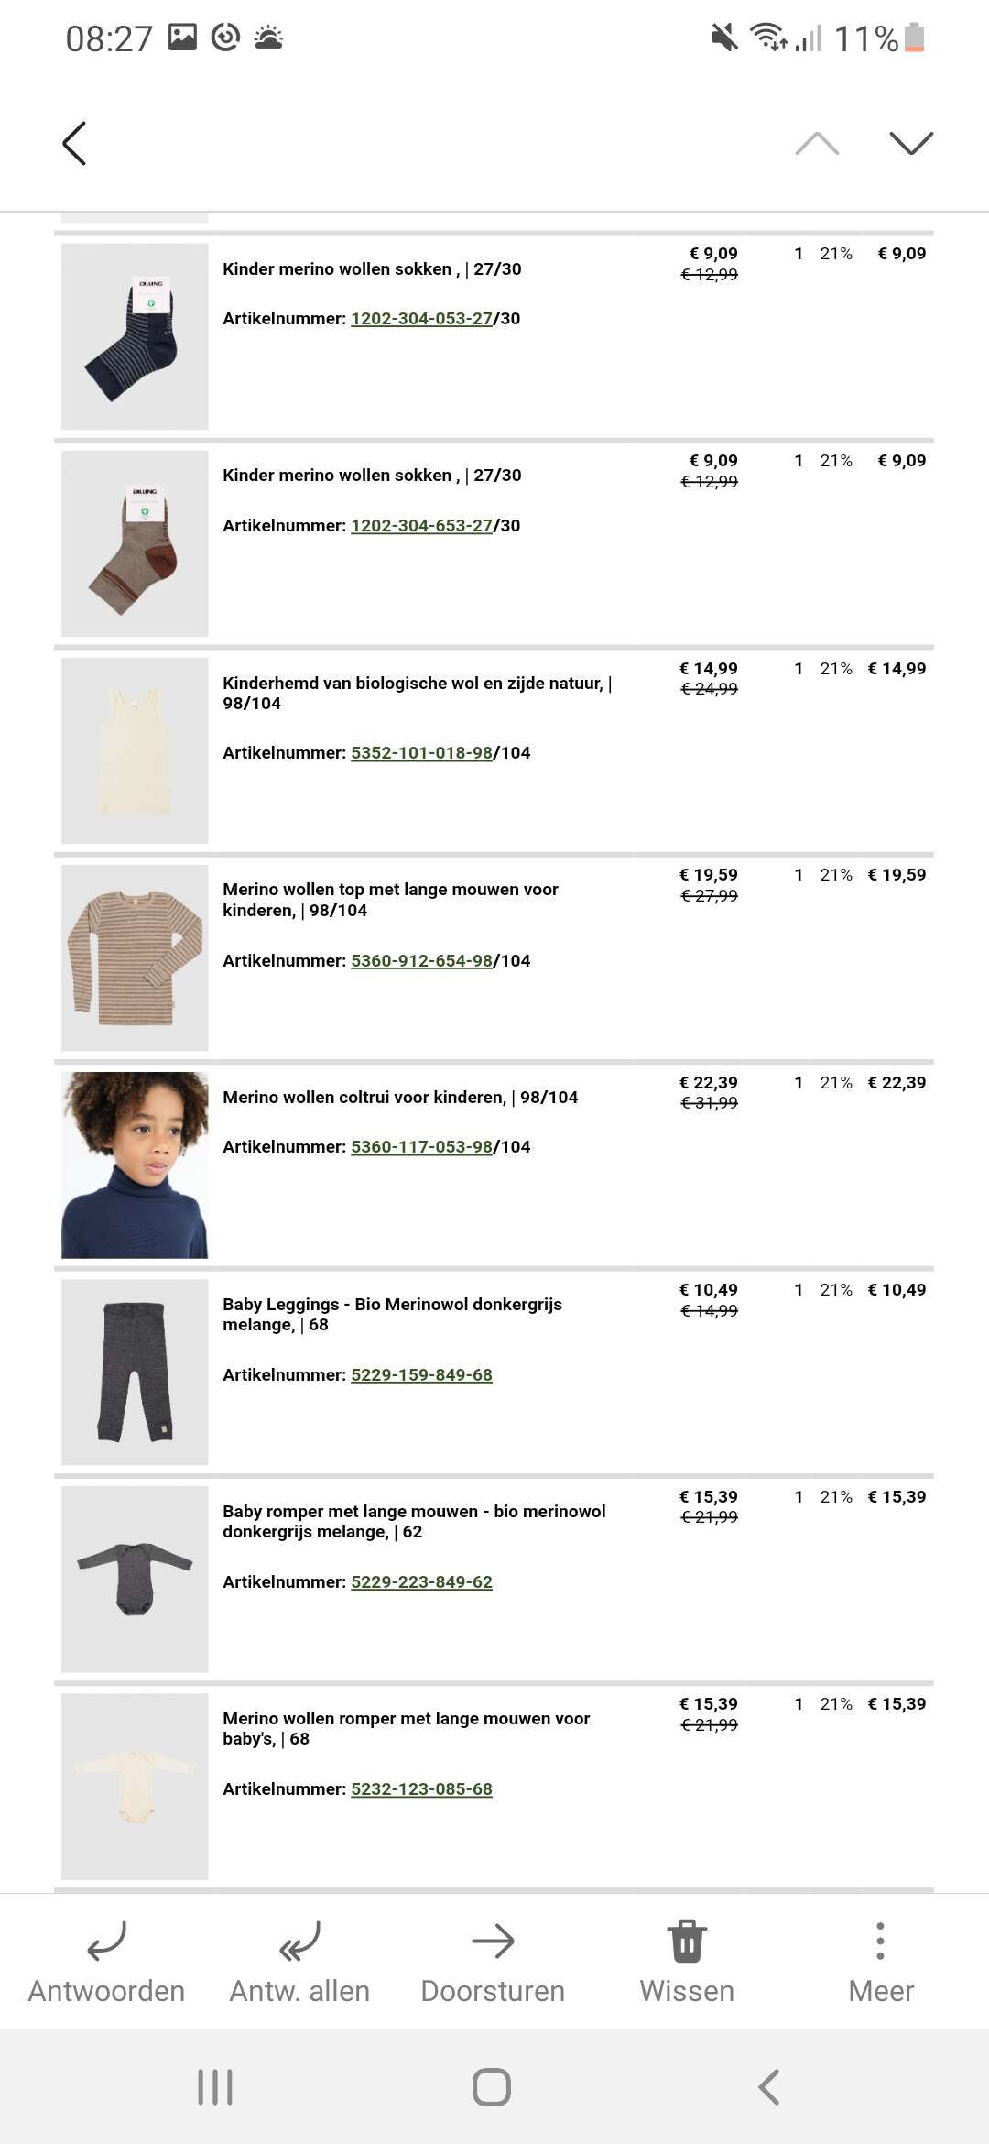Image resolution: width=989 pixels, height=2144 pixels.
Task: Tap the Doorsturen forward arrow
Action: pos(493,1941)
